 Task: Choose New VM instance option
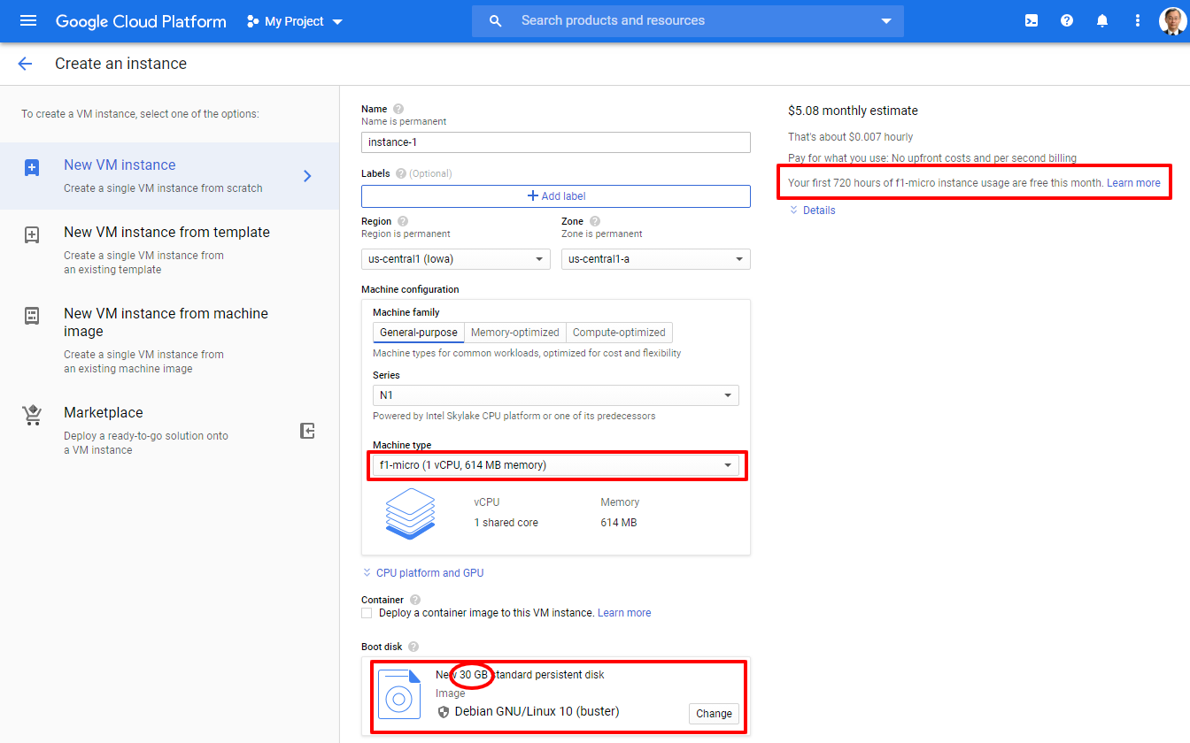coord(169,176)
